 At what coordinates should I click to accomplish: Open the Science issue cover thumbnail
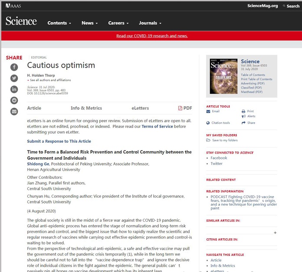click(x=223, y=76)
